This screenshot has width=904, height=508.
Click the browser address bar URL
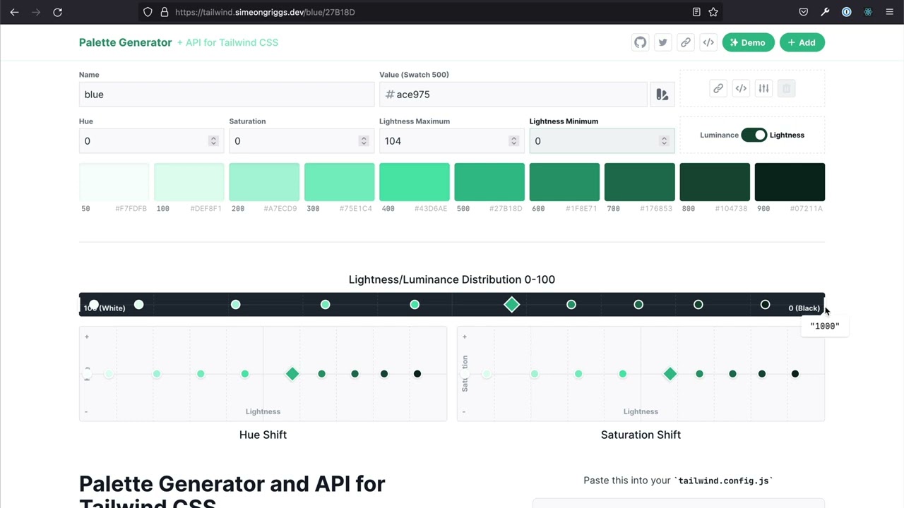265,12
